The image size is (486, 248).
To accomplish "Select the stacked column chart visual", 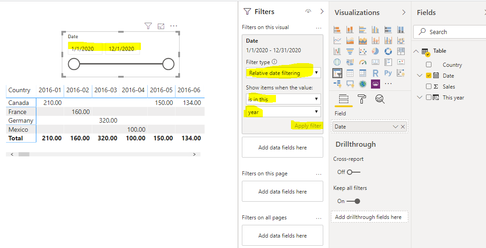I will pyautogui.click(x=350, y=30).
